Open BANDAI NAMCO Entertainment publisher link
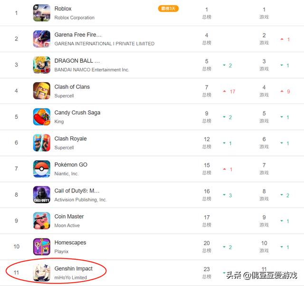The image size is (304, 286). tap(92, 70)
